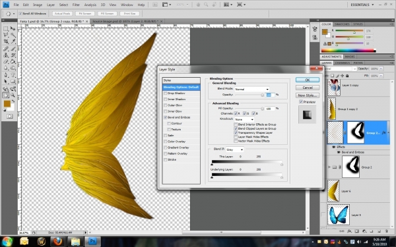Image resolution: width=396 pixels, height=247 pixels.
Task: Open the File menu
Action: pyautogui.click(x=16, y=5)
